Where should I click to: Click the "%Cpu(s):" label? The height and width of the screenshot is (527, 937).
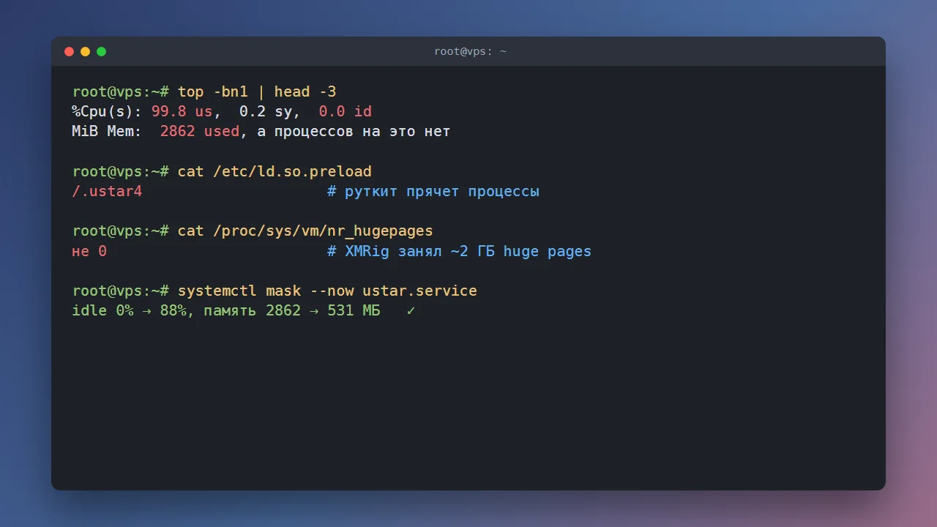(108, 111)
